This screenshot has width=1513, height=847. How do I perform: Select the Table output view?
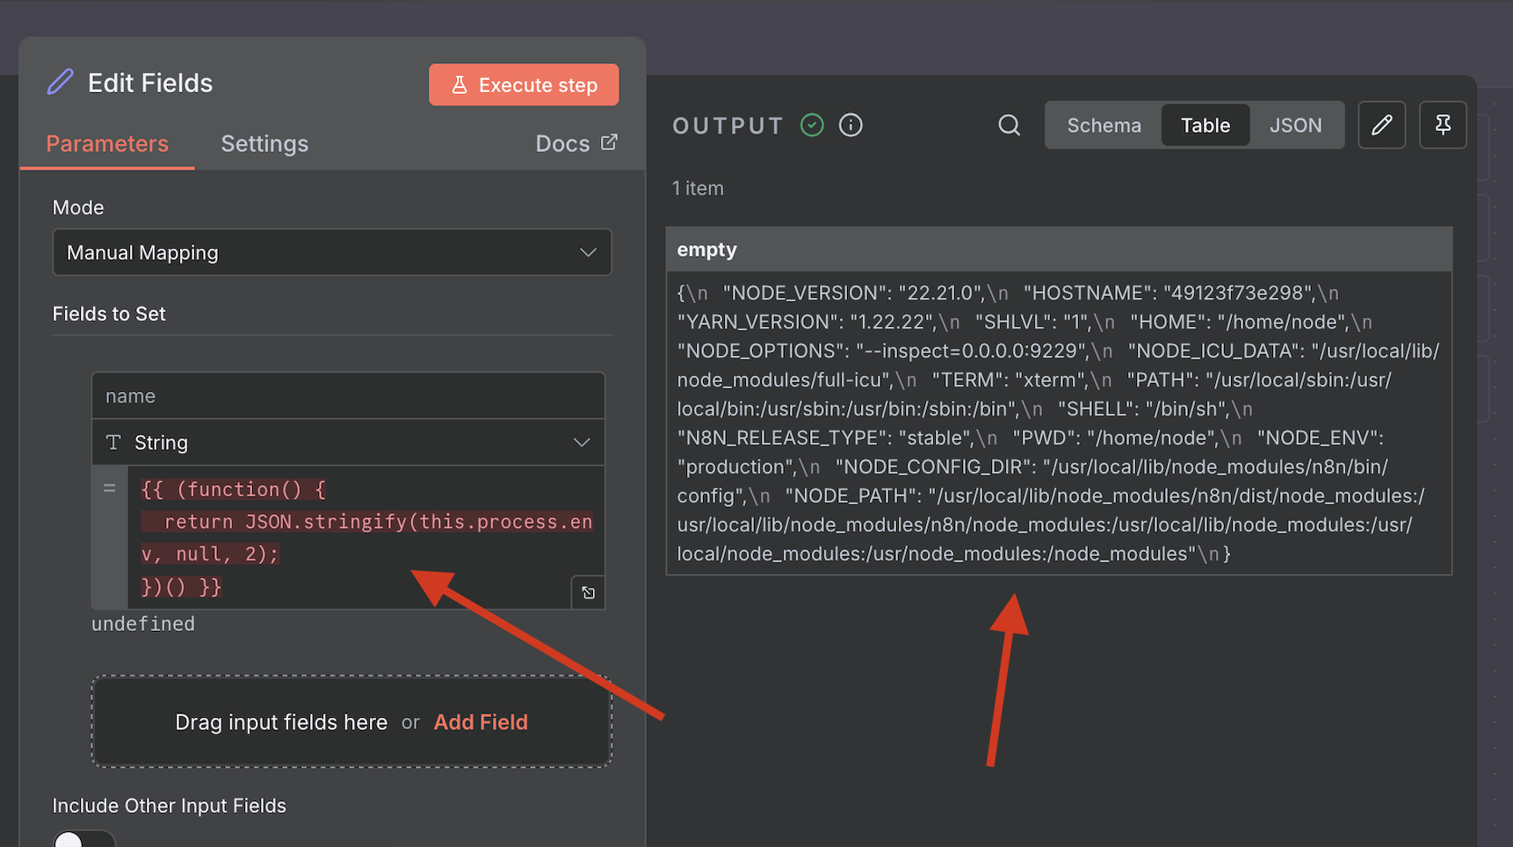click(1205, 126)
